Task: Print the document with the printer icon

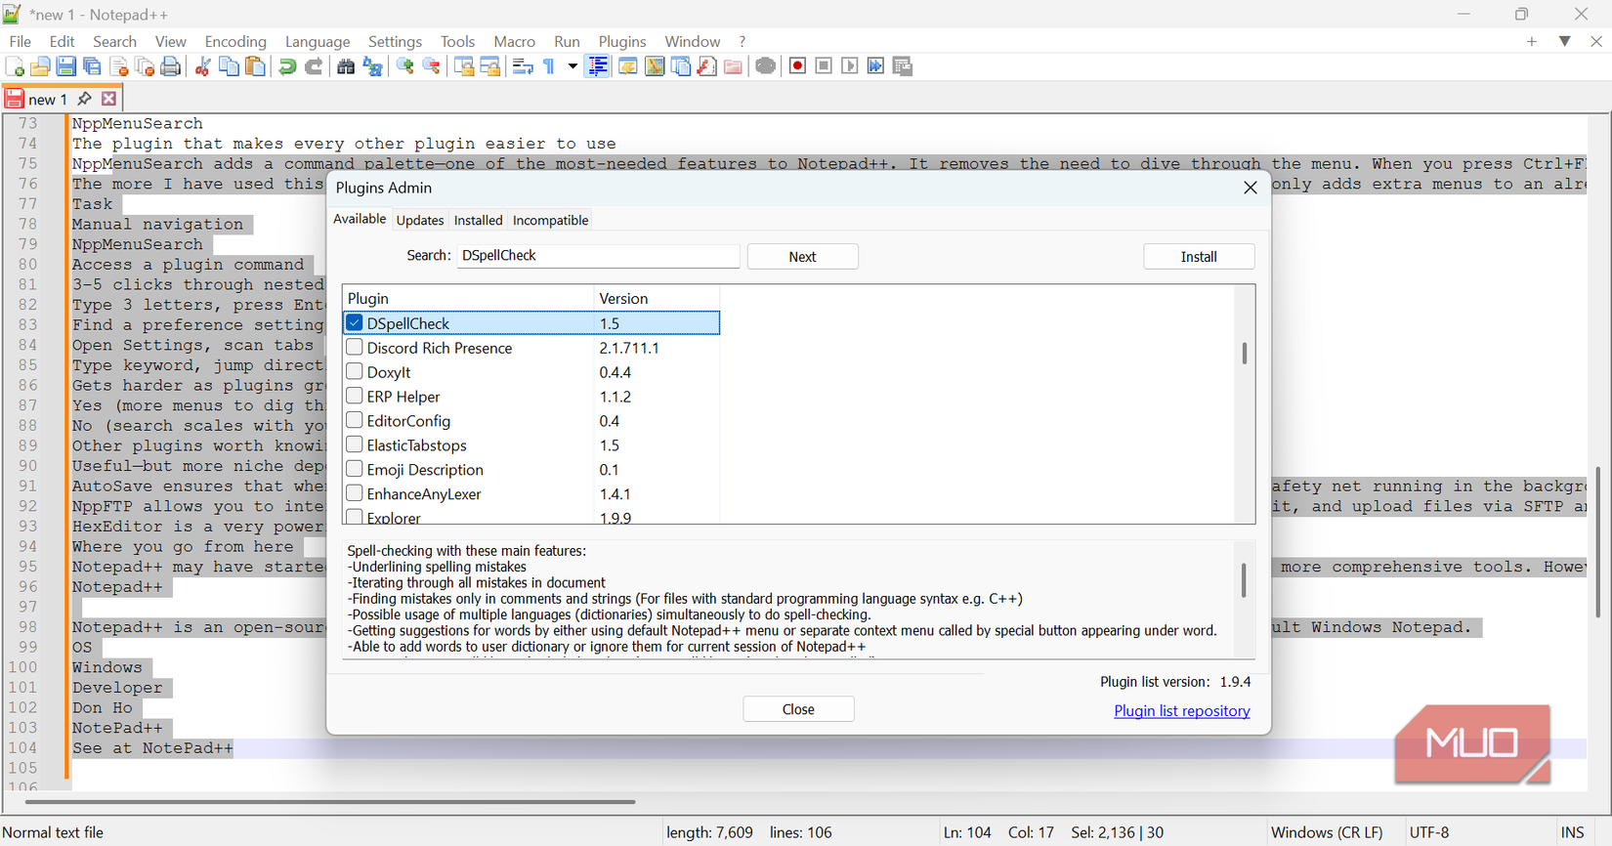Action: pyautogui.click(x=171, y=66)
